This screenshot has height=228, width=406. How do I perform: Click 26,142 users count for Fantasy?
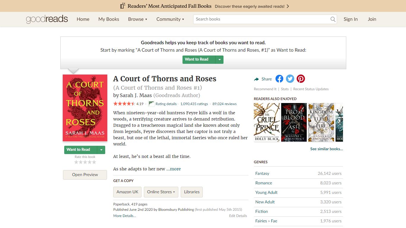click(x=330, y=173)
